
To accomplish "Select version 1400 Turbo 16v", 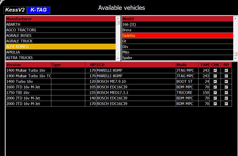I will (x=29, y=82).
